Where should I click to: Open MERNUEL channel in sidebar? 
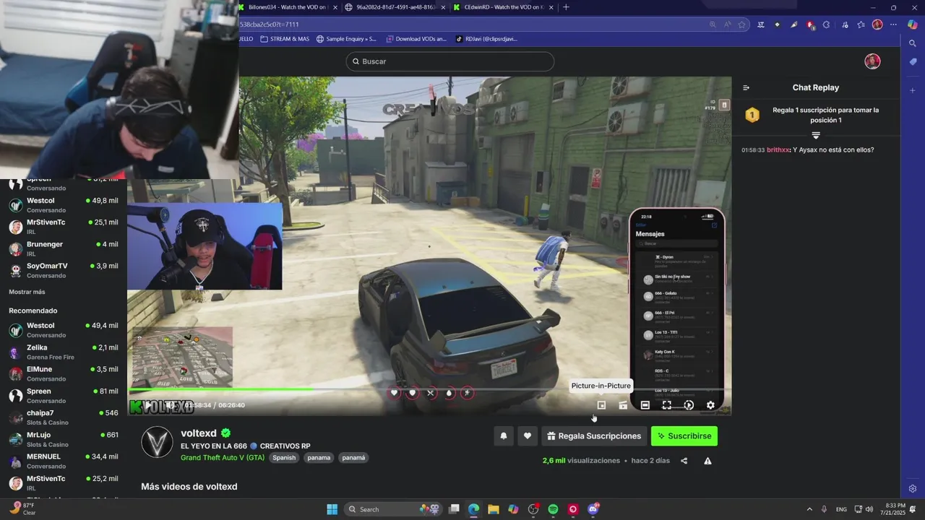coord(64,461)
